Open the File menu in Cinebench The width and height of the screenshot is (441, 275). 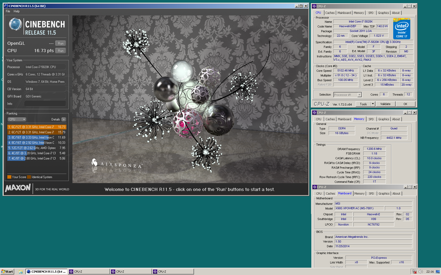[8, 11]
